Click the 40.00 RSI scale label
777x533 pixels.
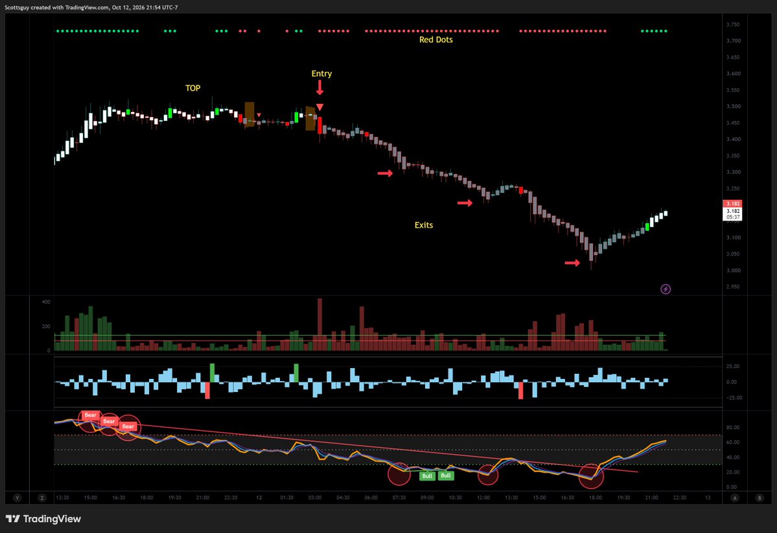click(x=732, y=457)
